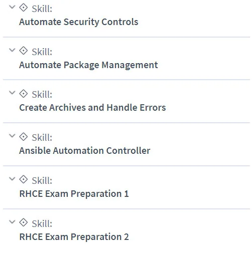Click the skill diamond icon for Create Archives and Handle Errors

pos(23,94)
